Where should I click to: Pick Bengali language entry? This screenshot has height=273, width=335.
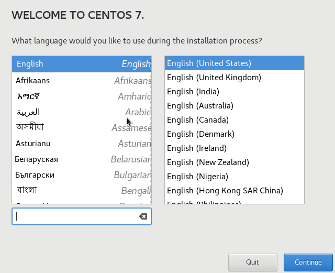point(81,190)
